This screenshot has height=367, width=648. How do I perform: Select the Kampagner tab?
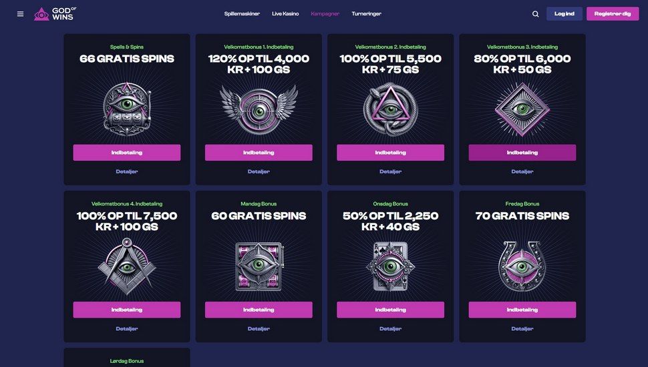325,14
